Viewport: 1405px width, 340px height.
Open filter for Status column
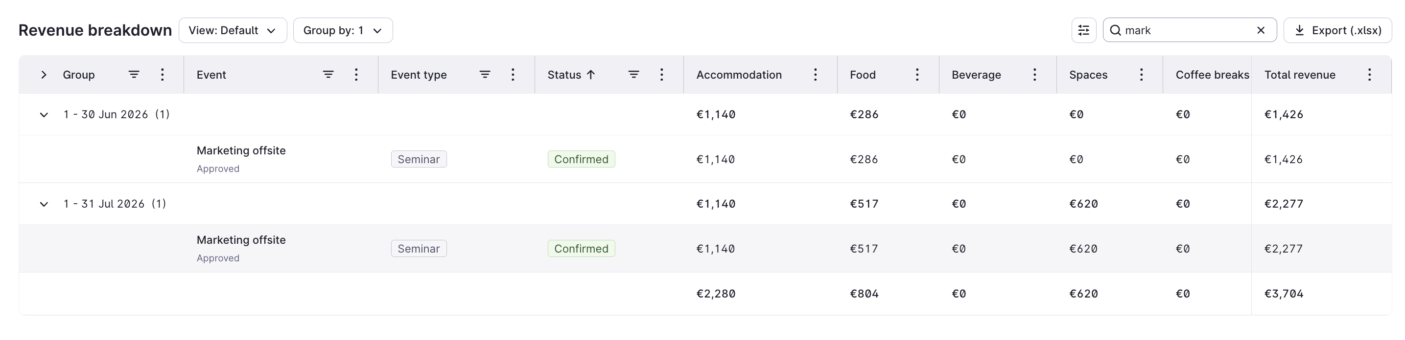point(633,75)
